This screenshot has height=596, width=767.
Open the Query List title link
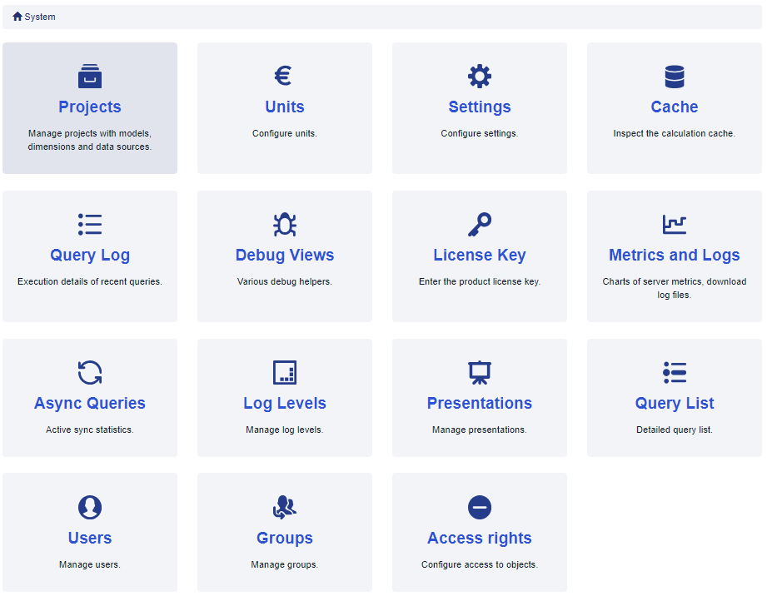(x=675, y=404)
